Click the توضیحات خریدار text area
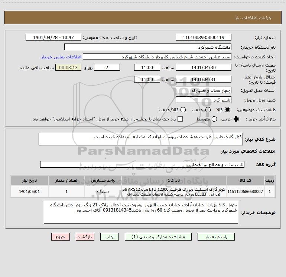The height and width of the screenshot is (277, 286). coord(141,212)
